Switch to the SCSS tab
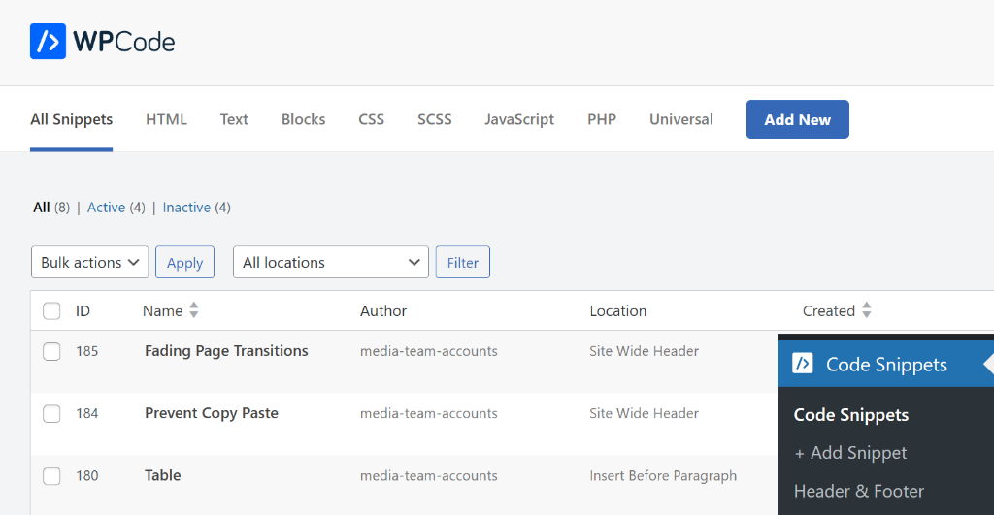 tap(434, 119)
